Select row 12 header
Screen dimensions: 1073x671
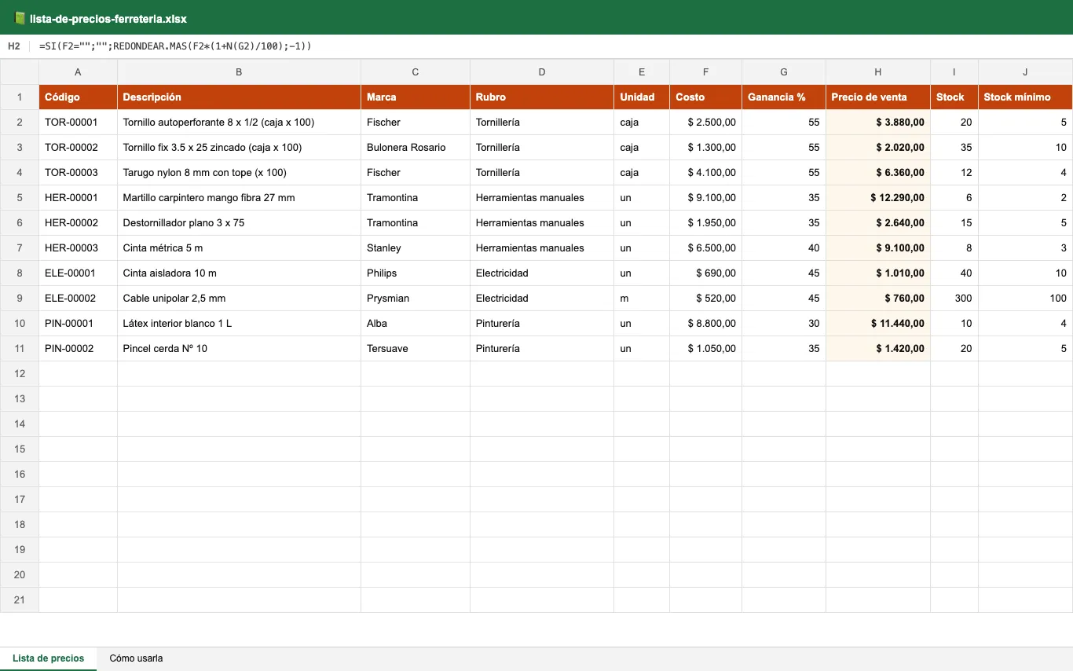point(20,374)
